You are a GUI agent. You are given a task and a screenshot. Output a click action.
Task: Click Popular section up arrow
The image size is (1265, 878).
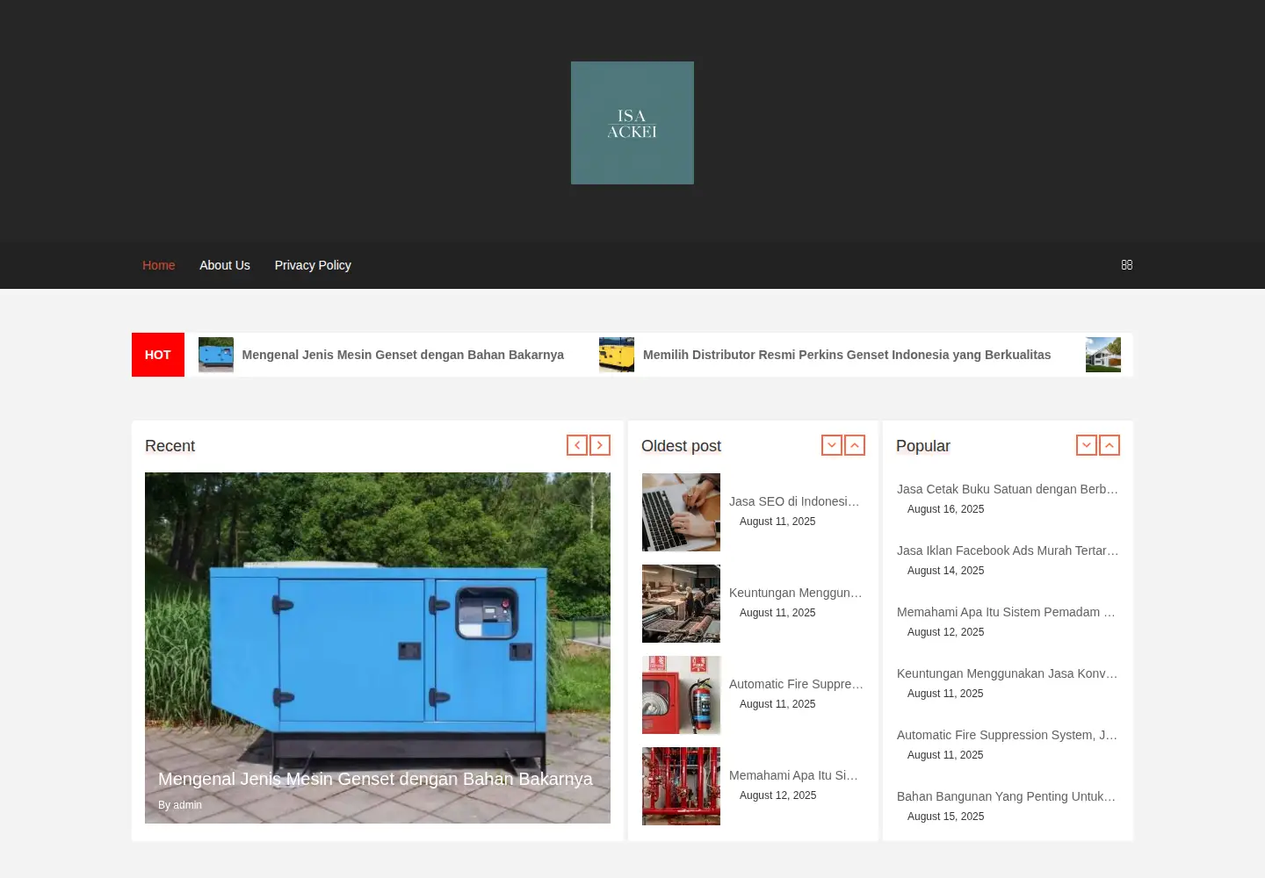tap(1110, 445)
